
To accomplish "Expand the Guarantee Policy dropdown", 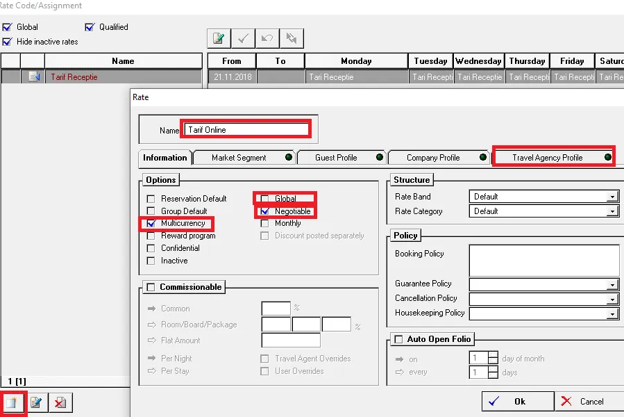I will (x=612, y=284).
